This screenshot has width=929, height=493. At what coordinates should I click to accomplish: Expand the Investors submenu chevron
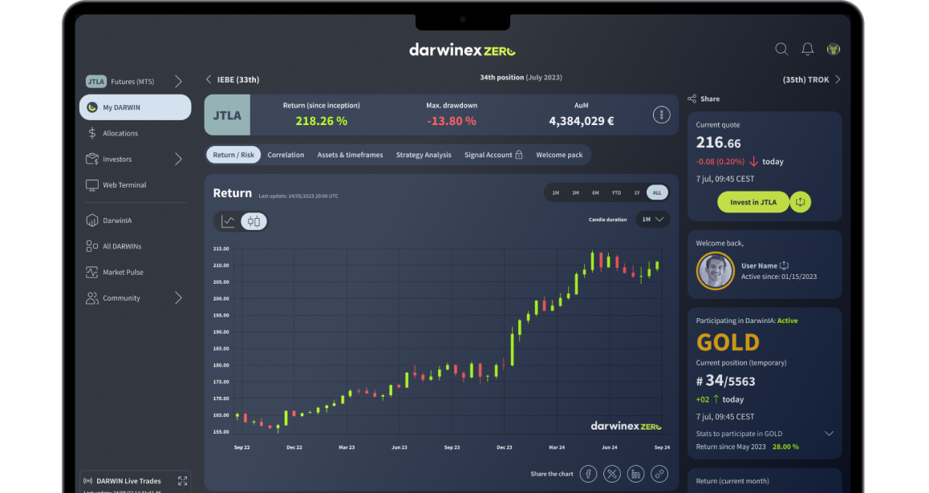(178, 160)
